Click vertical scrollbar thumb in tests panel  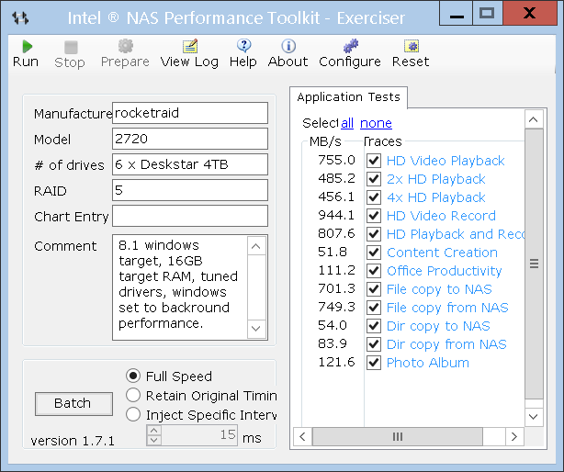pyautogui.click(x=534, y=264)
